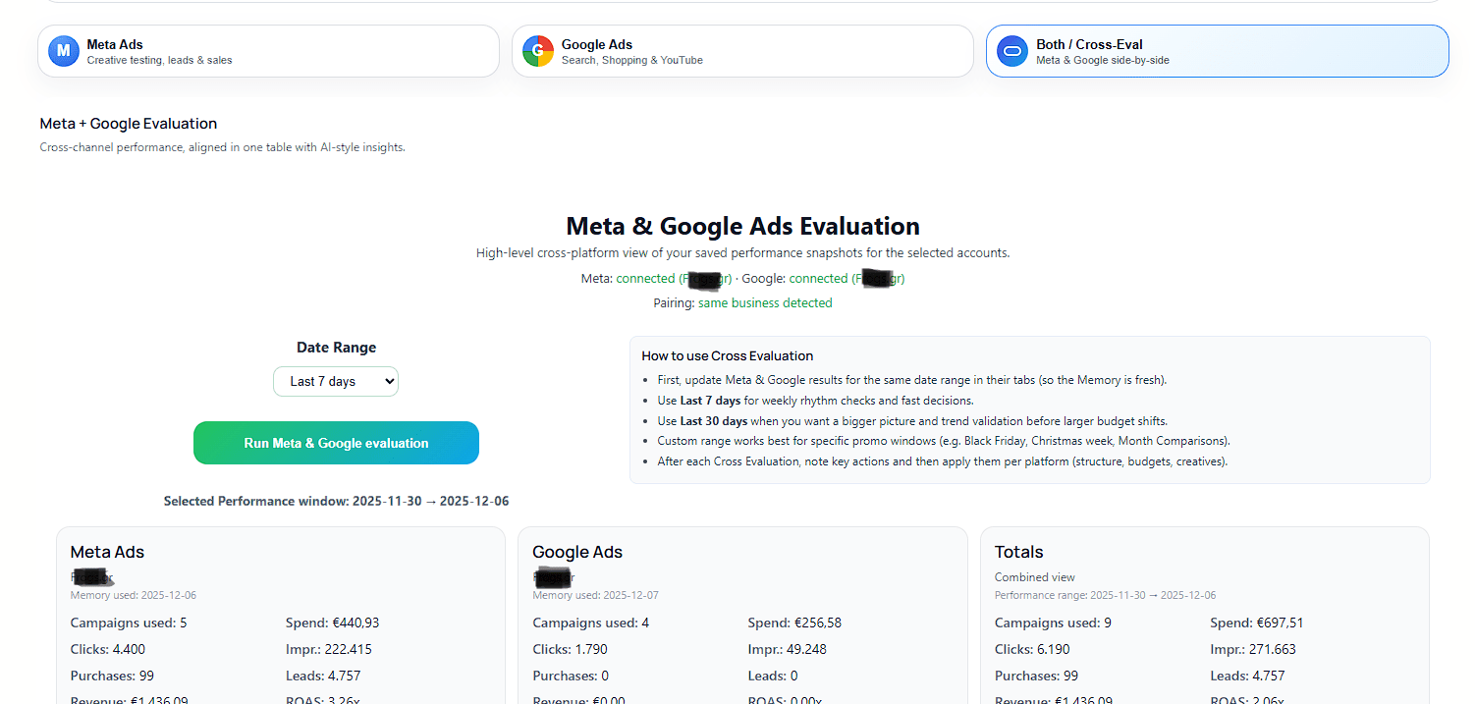Open the Both / Cross-Eval tab

[1217, 51]
